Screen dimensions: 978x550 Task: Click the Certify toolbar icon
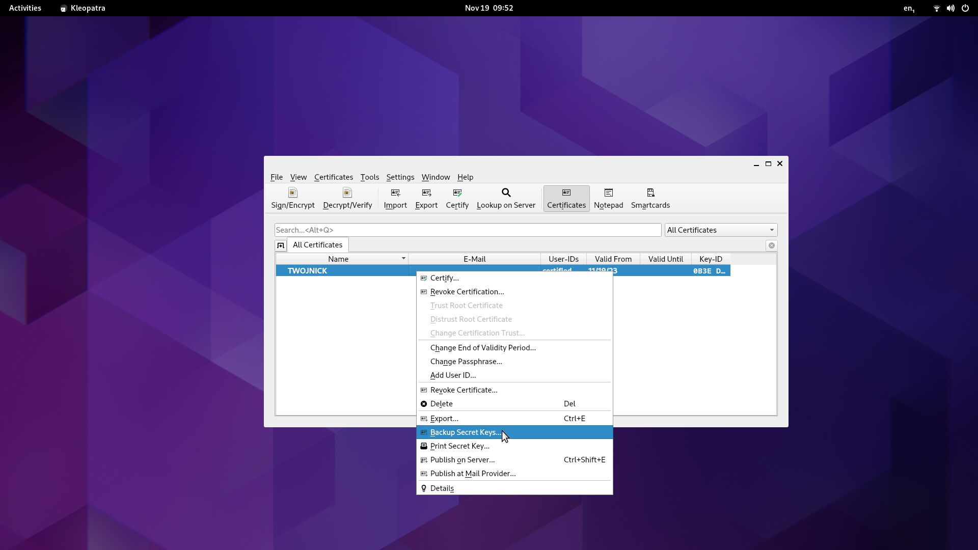[x=457, y=198]
